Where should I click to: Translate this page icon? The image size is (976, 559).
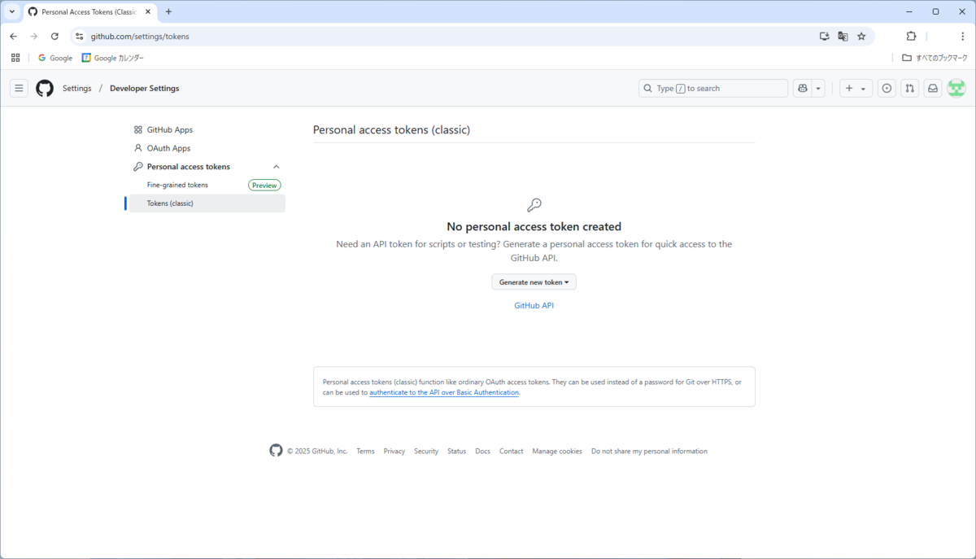pyautogui.click(x=843, y=36)
